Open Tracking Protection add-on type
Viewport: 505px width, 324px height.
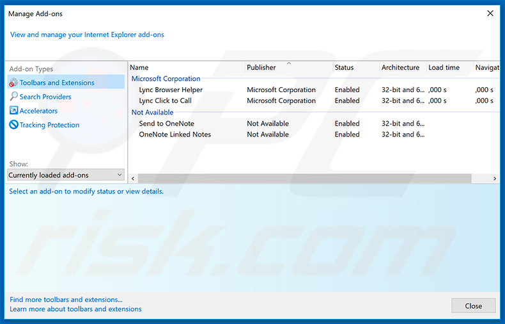coord(50,125)
